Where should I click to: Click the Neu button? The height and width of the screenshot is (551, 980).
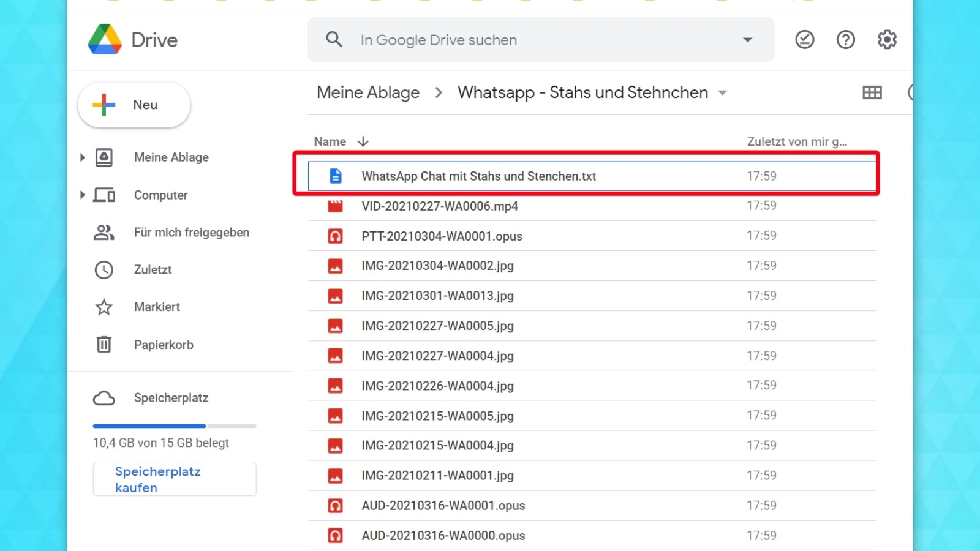134,105
